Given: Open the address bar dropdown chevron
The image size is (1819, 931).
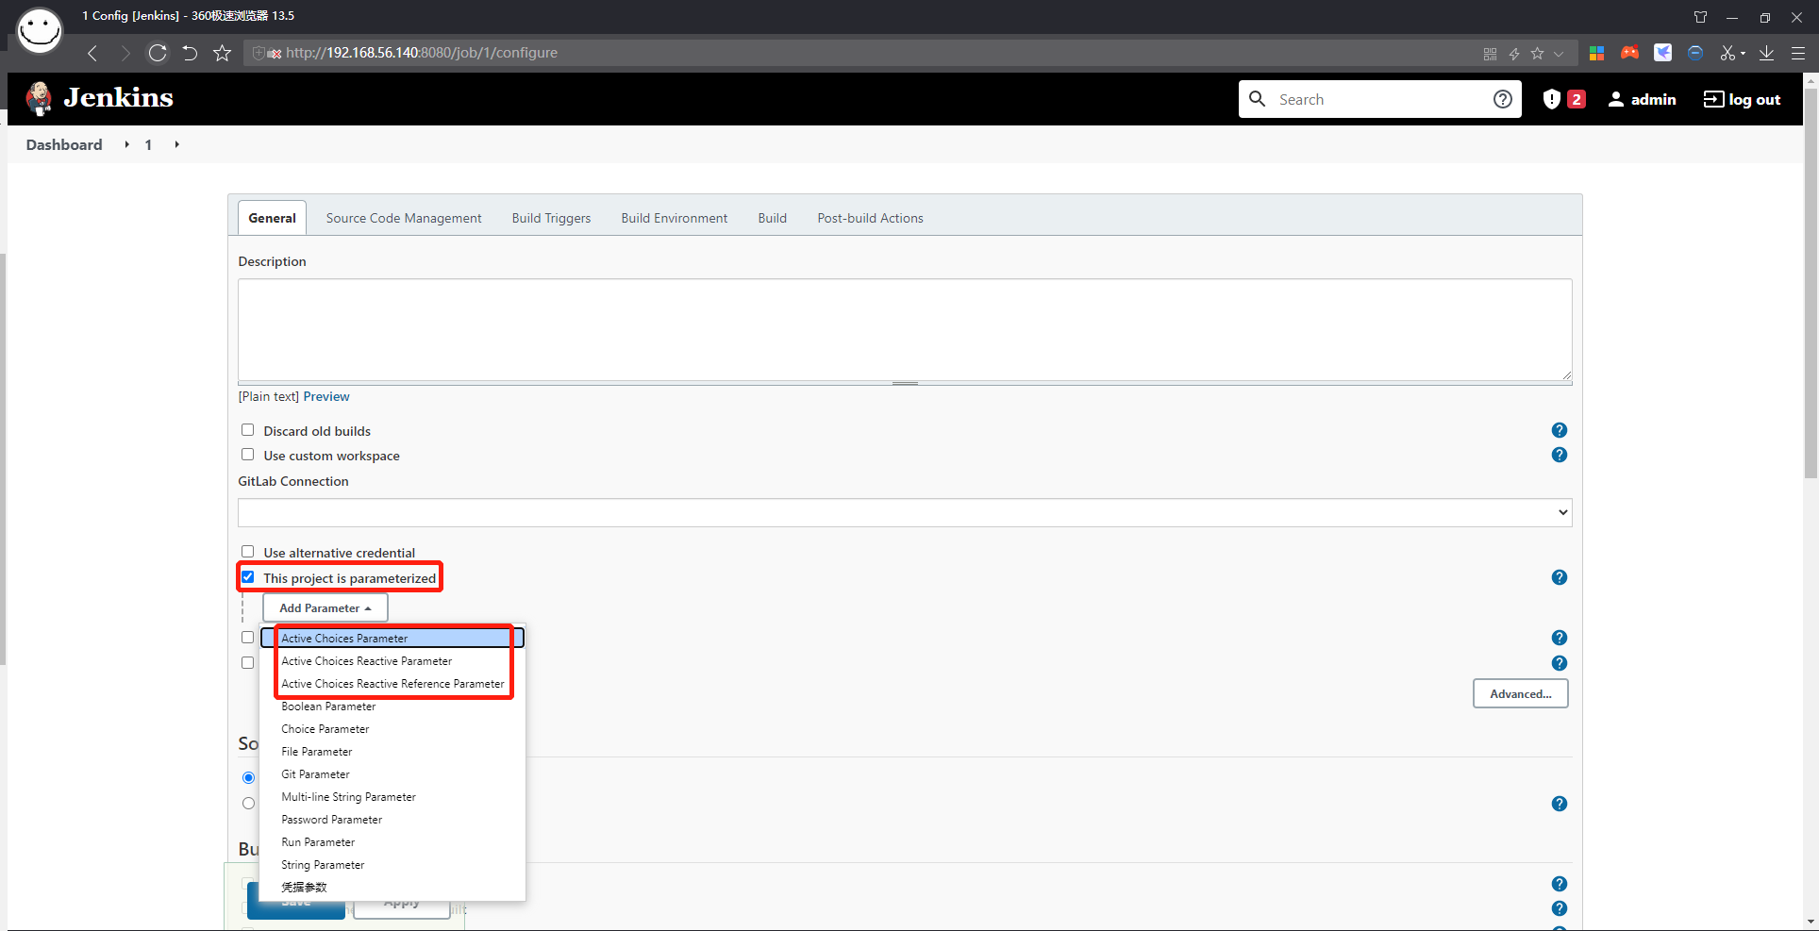Looking at the screenshot, I should click(x=1559, y=54).
